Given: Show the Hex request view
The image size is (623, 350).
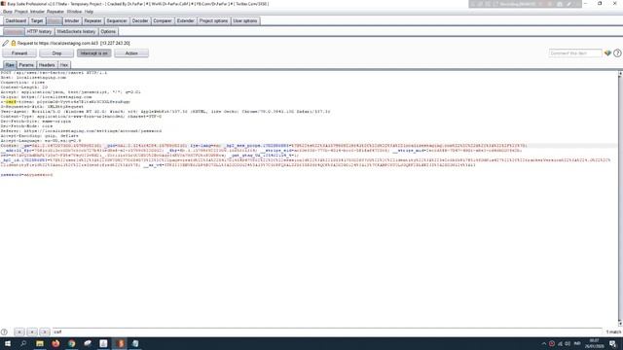Looking at the screenshot, I should (x=64, y=65).
